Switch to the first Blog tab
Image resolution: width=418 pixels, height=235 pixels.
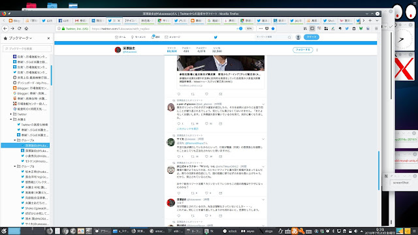(14, 20)
